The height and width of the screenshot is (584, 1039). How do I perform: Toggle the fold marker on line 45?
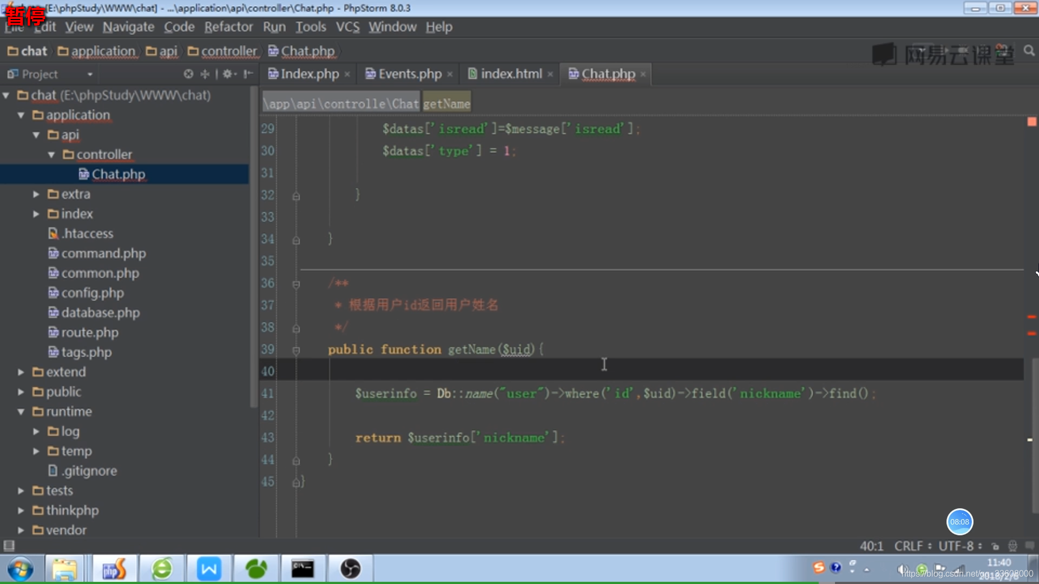click(x=296, y=482)
